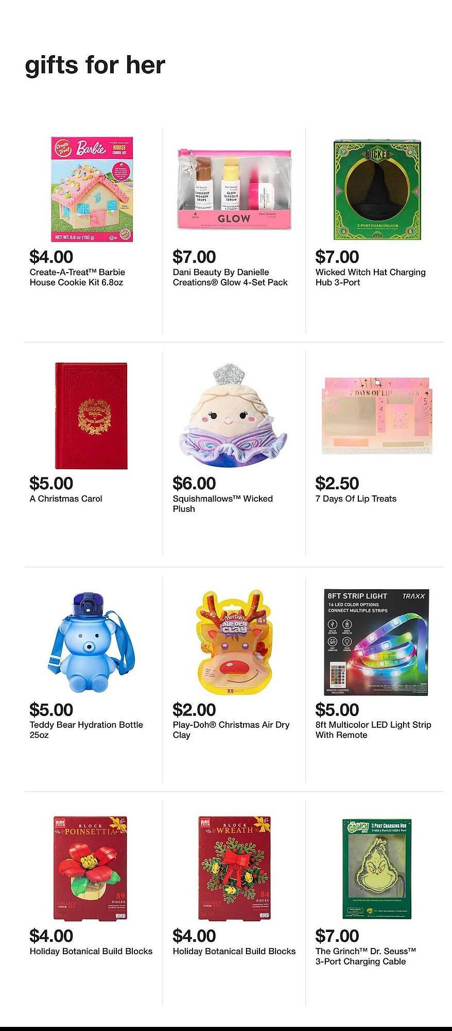Click the Teddy Bear Hydration Bottle 25oz title
Image resolution: width=452 pixels, height=1031 pixels.
click(86, 730)
